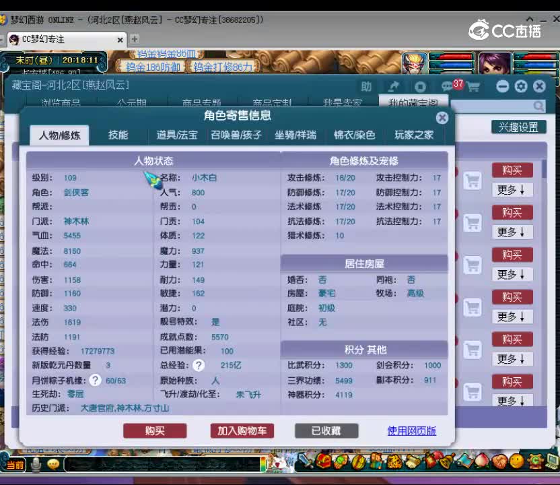Screen dimensions: 560x485
Task: Select the purple-haired character portrait
Action: pos(494,63)
